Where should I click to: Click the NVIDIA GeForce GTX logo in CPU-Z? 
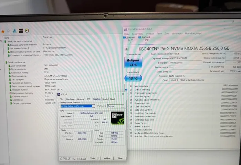pyautogui.click(x=117, y=118)
